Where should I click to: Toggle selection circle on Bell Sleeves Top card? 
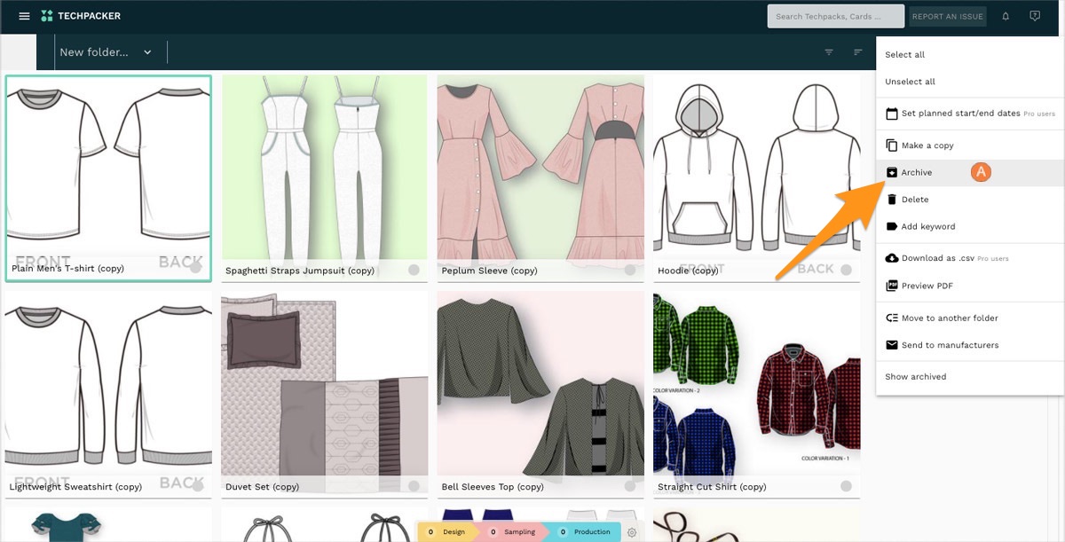[x=629, y=486]
